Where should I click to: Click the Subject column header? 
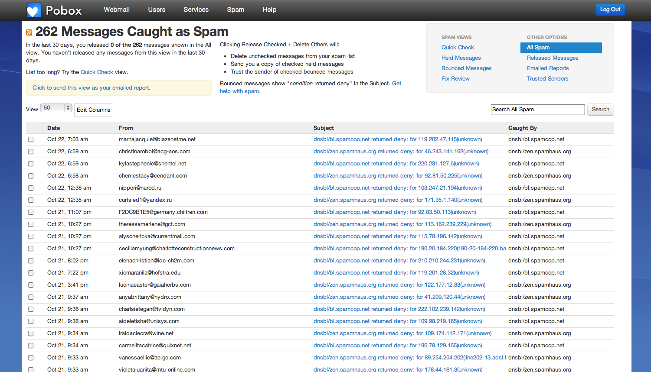click(324, 128)
